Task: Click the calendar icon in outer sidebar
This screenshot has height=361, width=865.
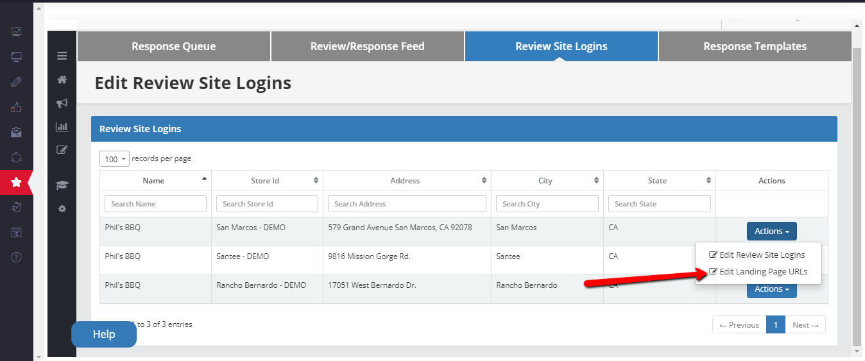Action: (17, 232)
